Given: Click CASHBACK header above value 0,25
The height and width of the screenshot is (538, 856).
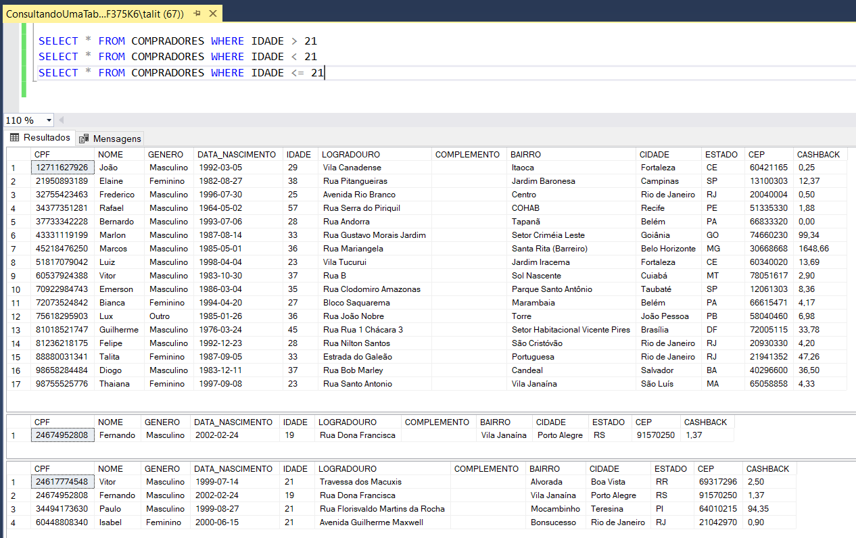Looking at the screenshot, I should (819, 155).
